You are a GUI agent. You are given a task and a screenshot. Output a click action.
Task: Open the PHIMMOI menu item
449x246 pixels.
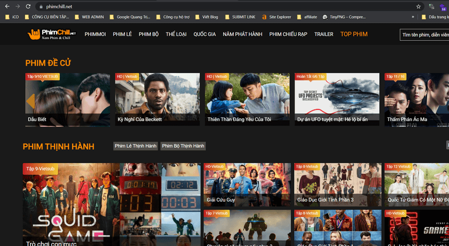pos(95,34)
